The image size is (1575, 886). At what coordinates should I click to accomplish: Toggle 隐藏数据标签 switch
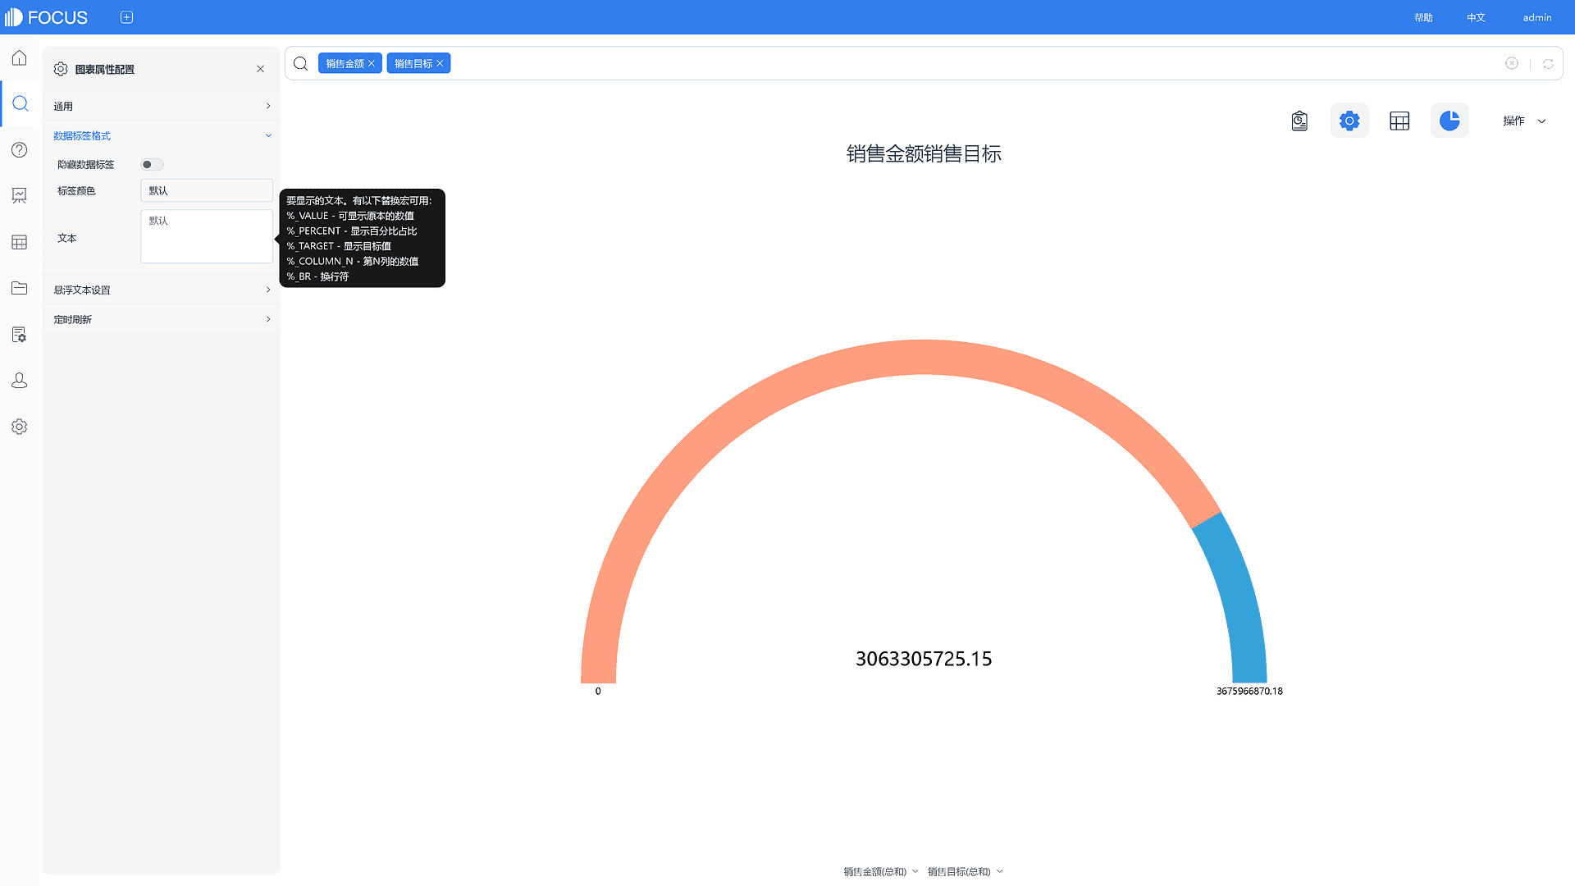(x=153, y=165)
